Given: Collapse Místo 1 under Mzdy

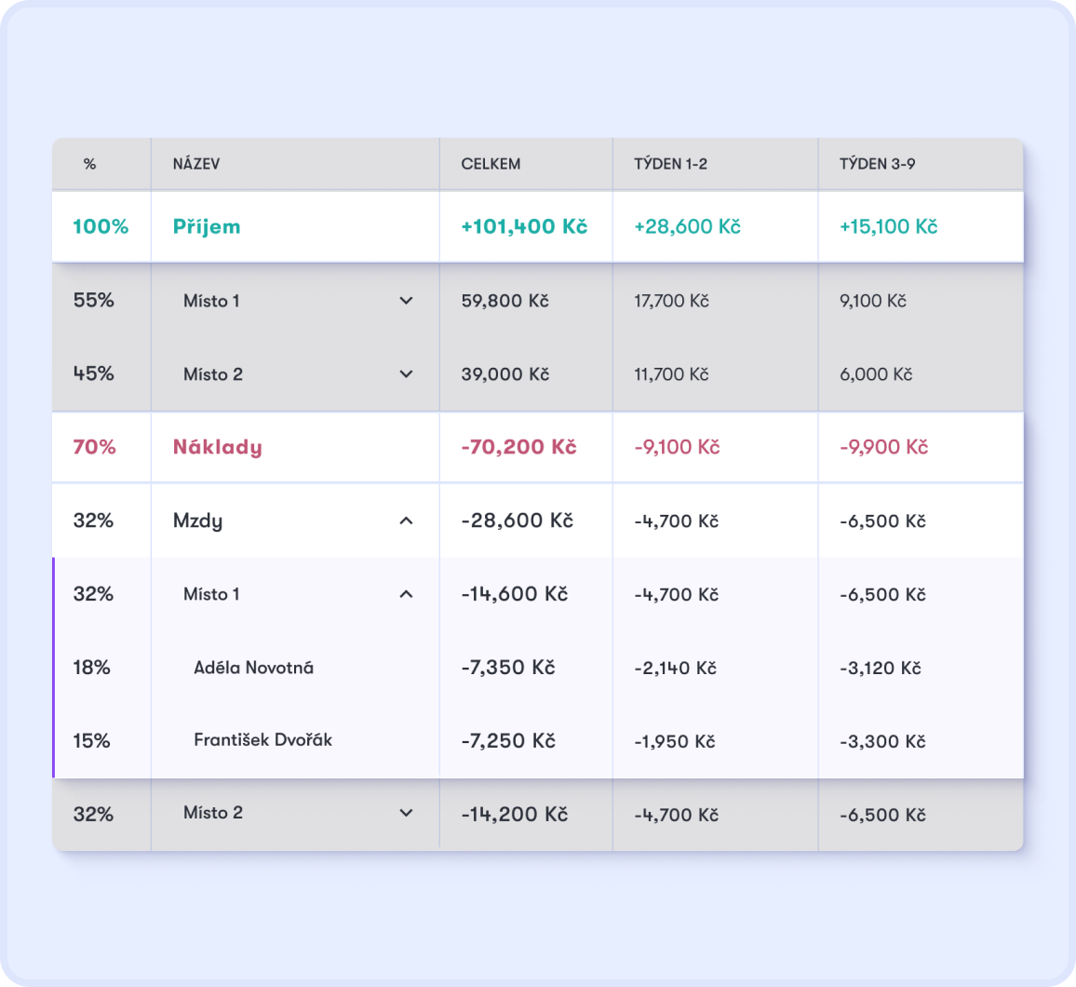Looking at the screenshot, I should 406,594.
